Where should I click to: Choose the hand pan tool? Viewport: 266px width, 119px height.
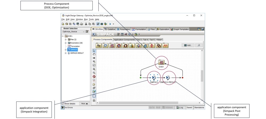coord(94,54)
